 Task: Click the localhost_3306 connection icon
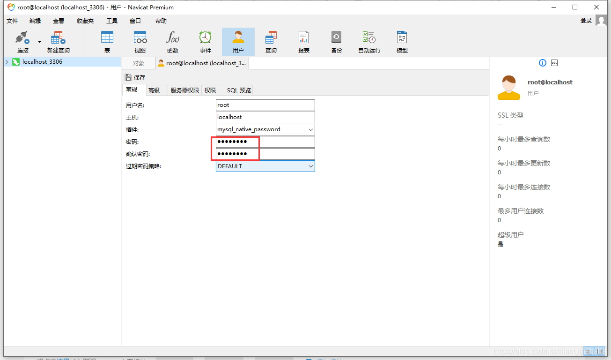[16, 62]
